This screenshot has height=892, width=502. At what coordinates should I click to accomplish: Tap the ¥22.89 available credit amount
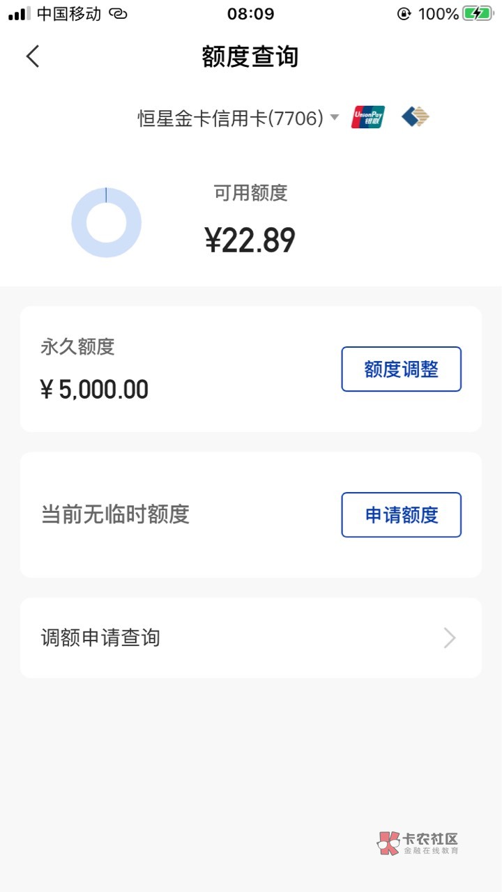(250, 240)
